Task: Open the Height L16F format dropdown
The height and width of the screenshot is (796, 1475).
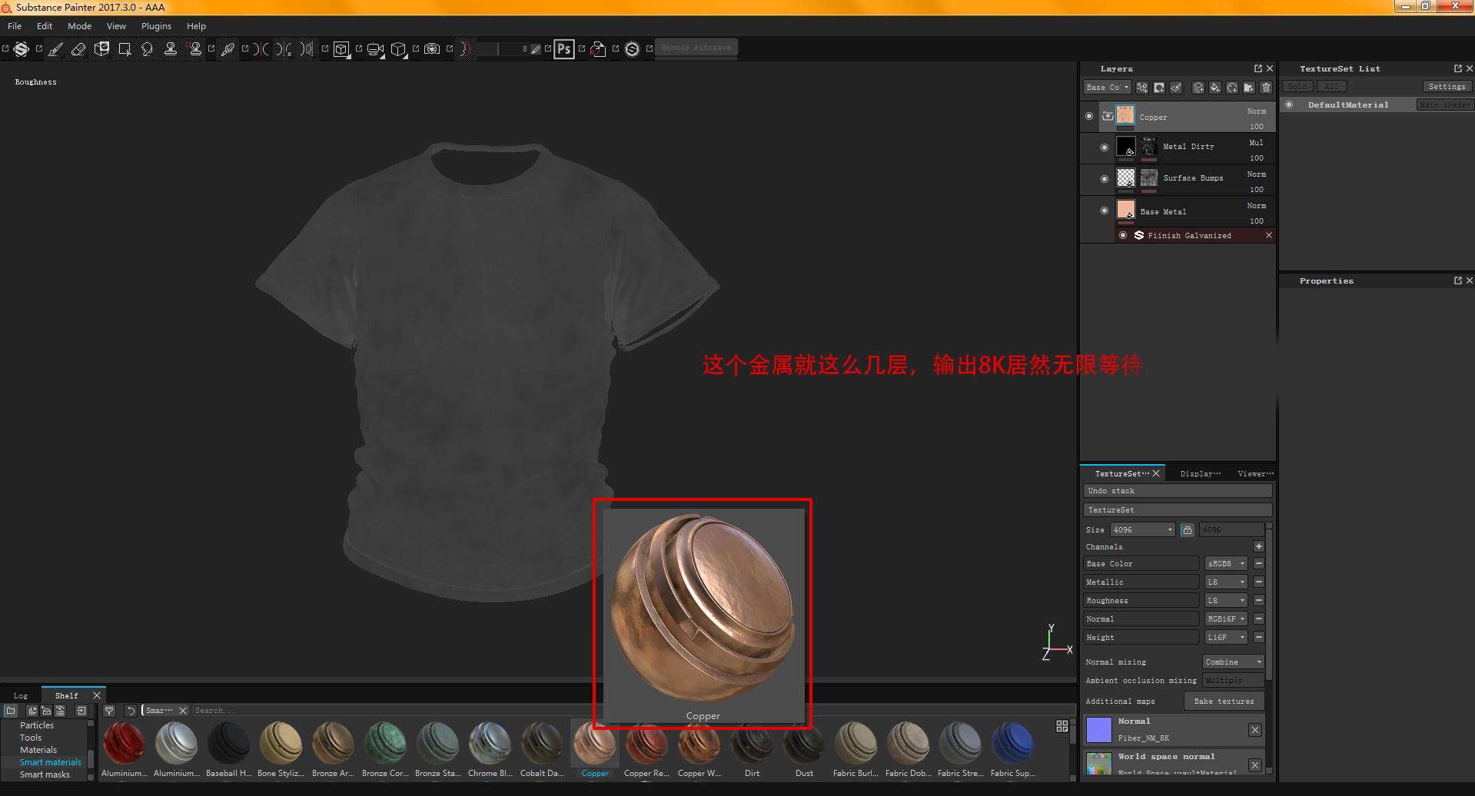Action: tap(1226, 638)
